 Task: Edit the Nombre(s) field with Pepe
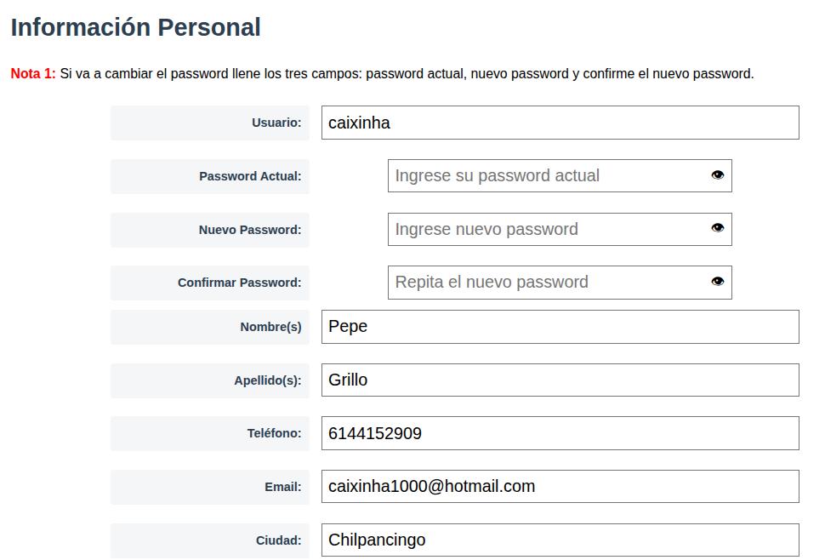560,327
